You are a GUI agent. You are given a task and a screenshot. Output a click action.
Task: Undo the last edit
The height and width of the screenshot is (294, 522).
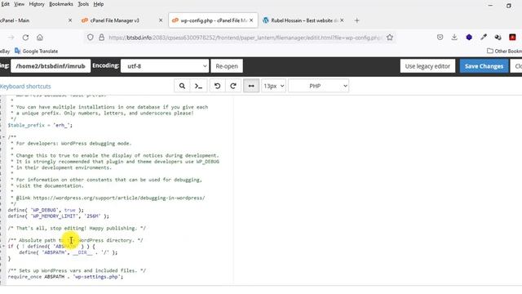tap(218, 86)
